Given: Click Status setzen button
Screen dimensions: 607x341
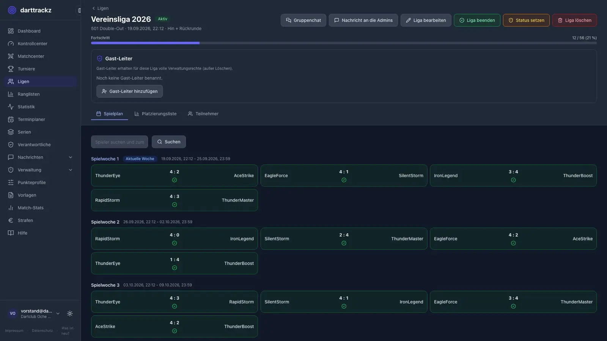Looking at the screenshot, I should 526,20.
